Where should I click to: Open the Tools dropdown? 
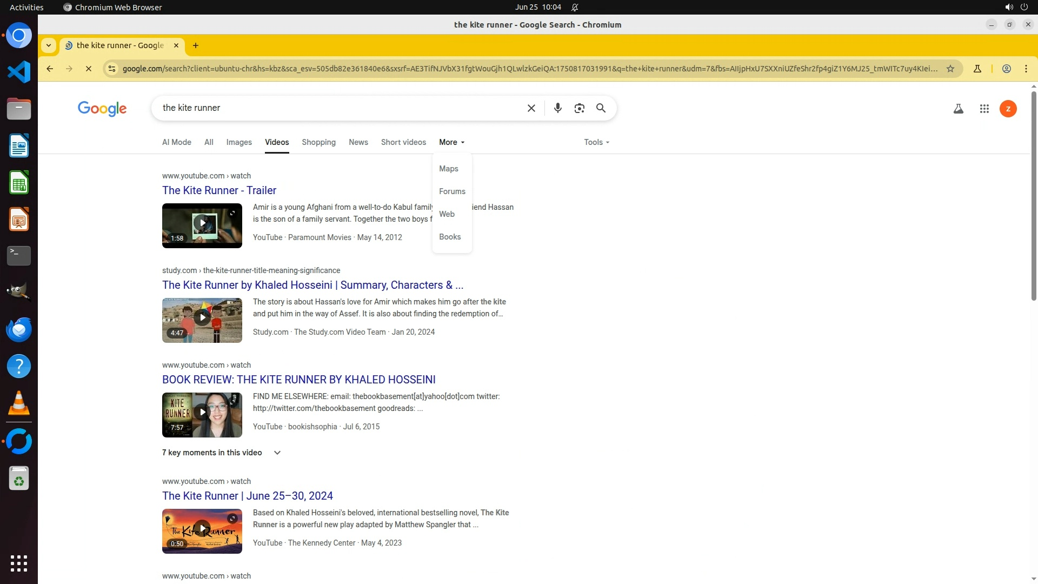pyautogui.click(x=596, y=142)
